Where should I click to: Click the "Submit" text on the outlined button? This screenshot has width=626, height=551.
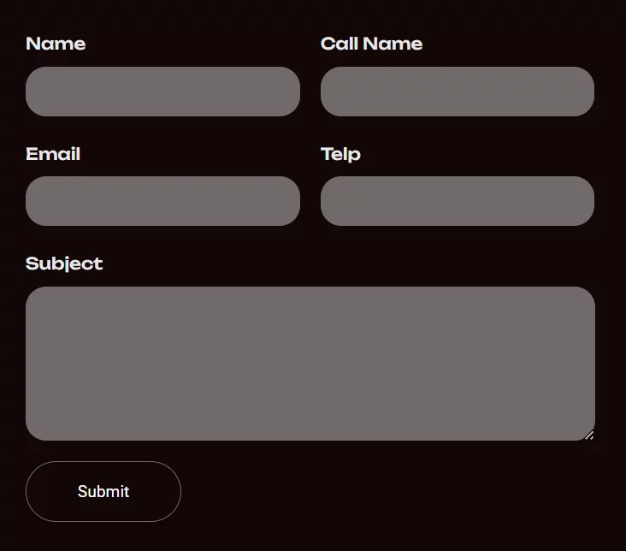click(103, 491)
